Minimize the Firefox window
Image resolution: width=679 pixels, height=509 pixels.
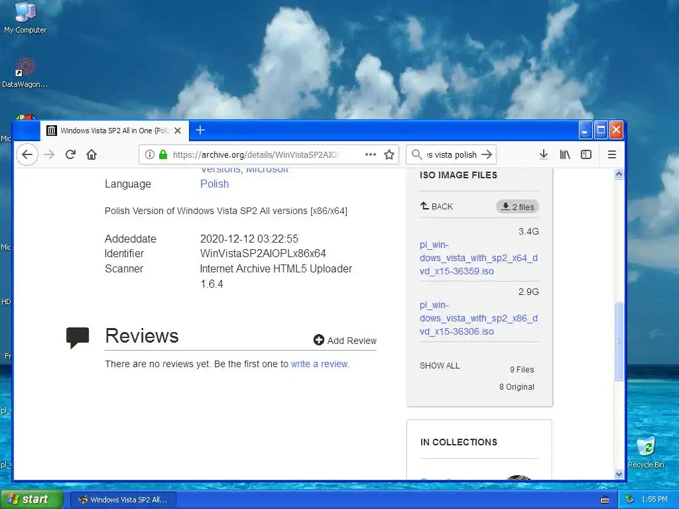585,131
